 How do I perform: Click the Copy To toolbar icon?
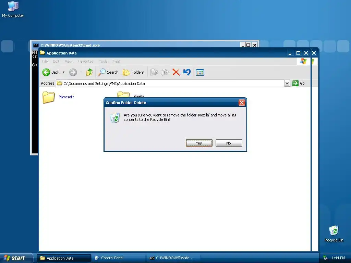[165, 72]
